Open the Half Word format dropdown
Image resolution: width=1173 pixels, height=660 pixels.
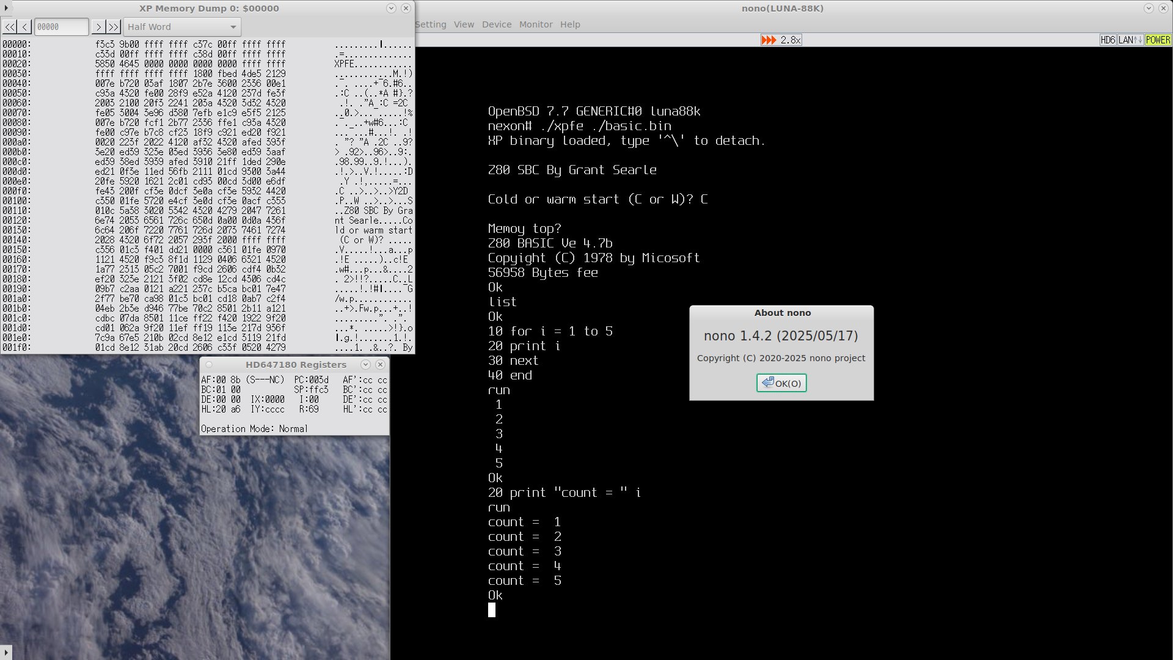(182, 27)
